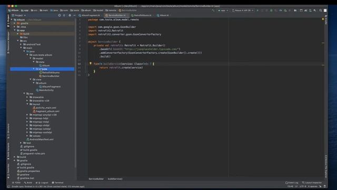Screen dimensions: 337x190
Task: Select AndroidManifest.xml in tree
Action: click(40, 139)
